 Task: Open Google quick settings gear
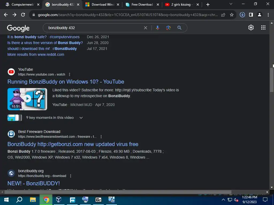click(x=251, y=27)
